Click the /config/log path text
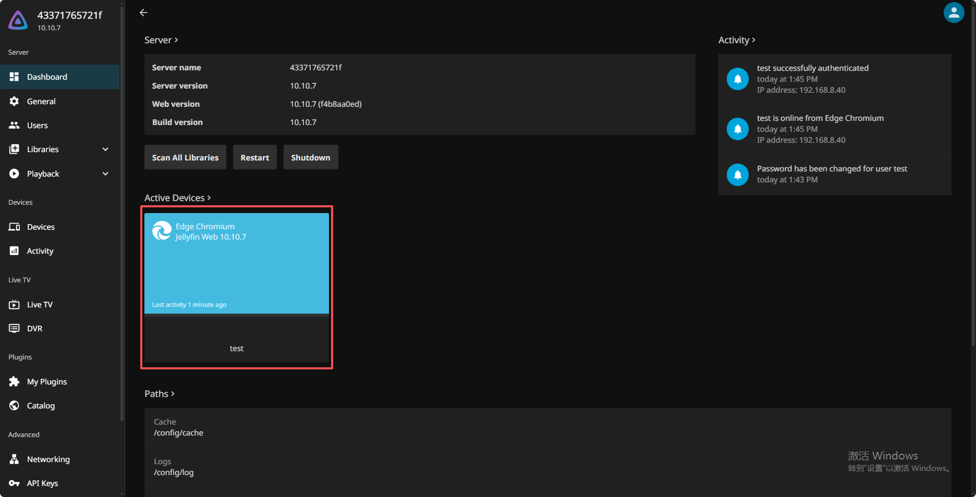The height and width of the screenshot is (497, 976). coord(174,473)
